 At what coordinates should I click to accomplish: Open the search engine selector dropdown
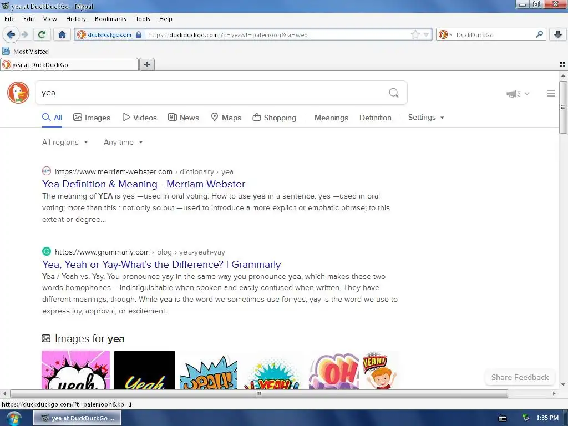(x=445, y=35)
